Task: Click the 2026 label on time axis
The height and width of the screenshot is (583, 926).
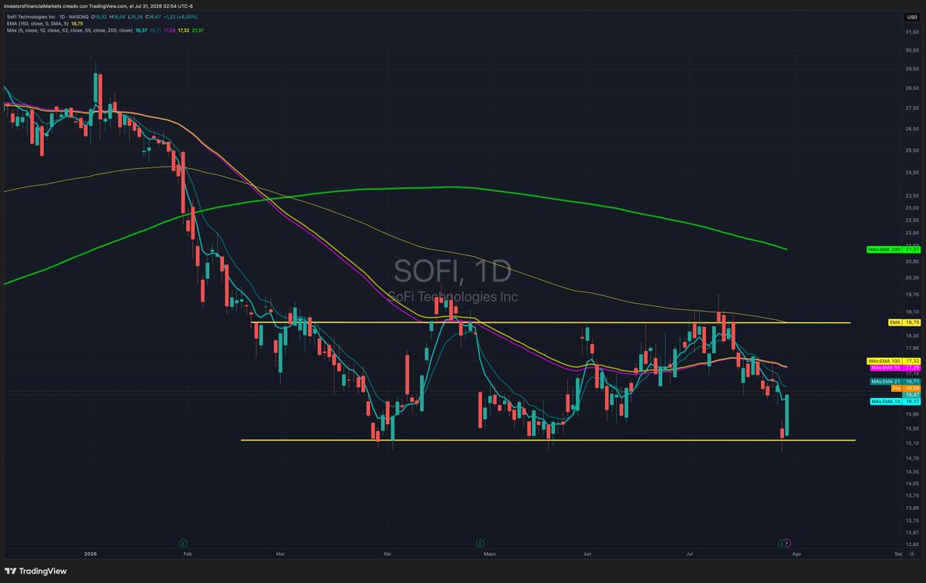Action: [90, 554]
